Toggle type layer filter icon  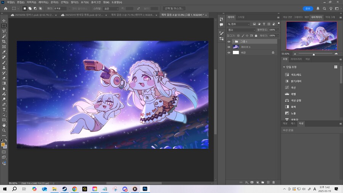[x=264, y=24]
